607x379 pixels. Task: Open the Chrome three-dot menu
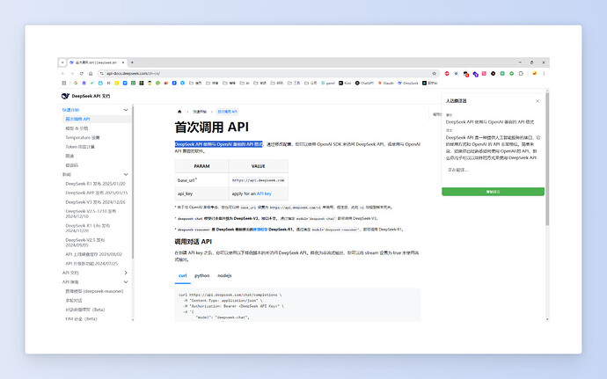coord(544,73)
